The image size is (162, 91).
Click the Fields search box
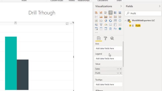pyautogui.click(x=143, y=13)
